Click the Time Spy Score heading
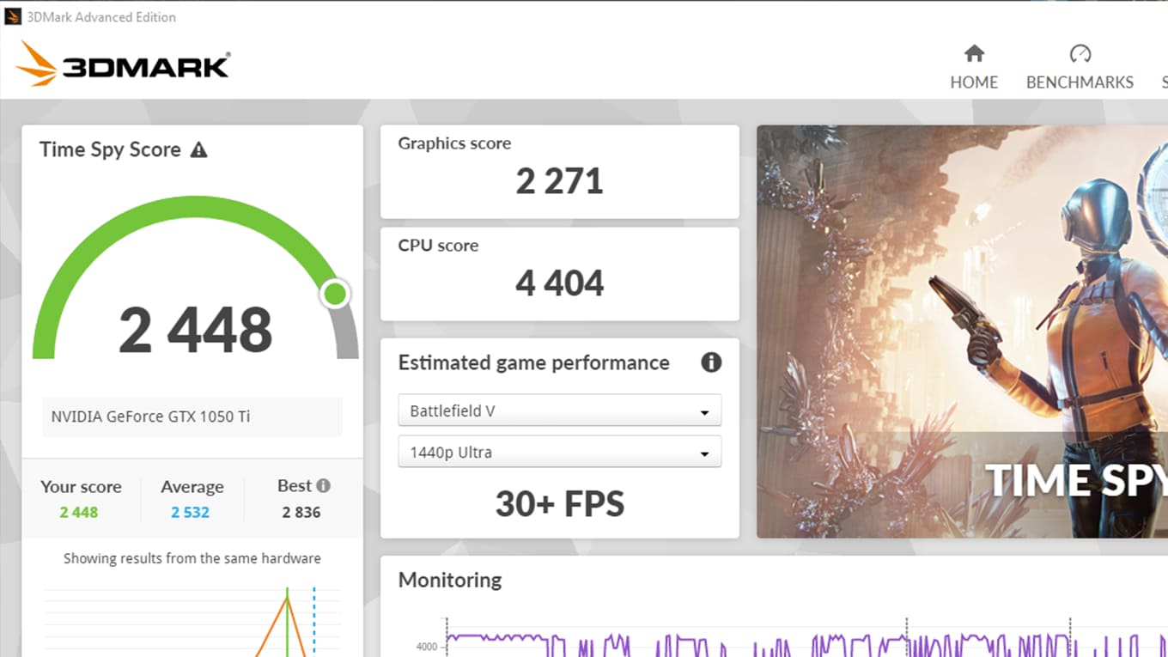The image size is (1168, 657). coord(110,149)
